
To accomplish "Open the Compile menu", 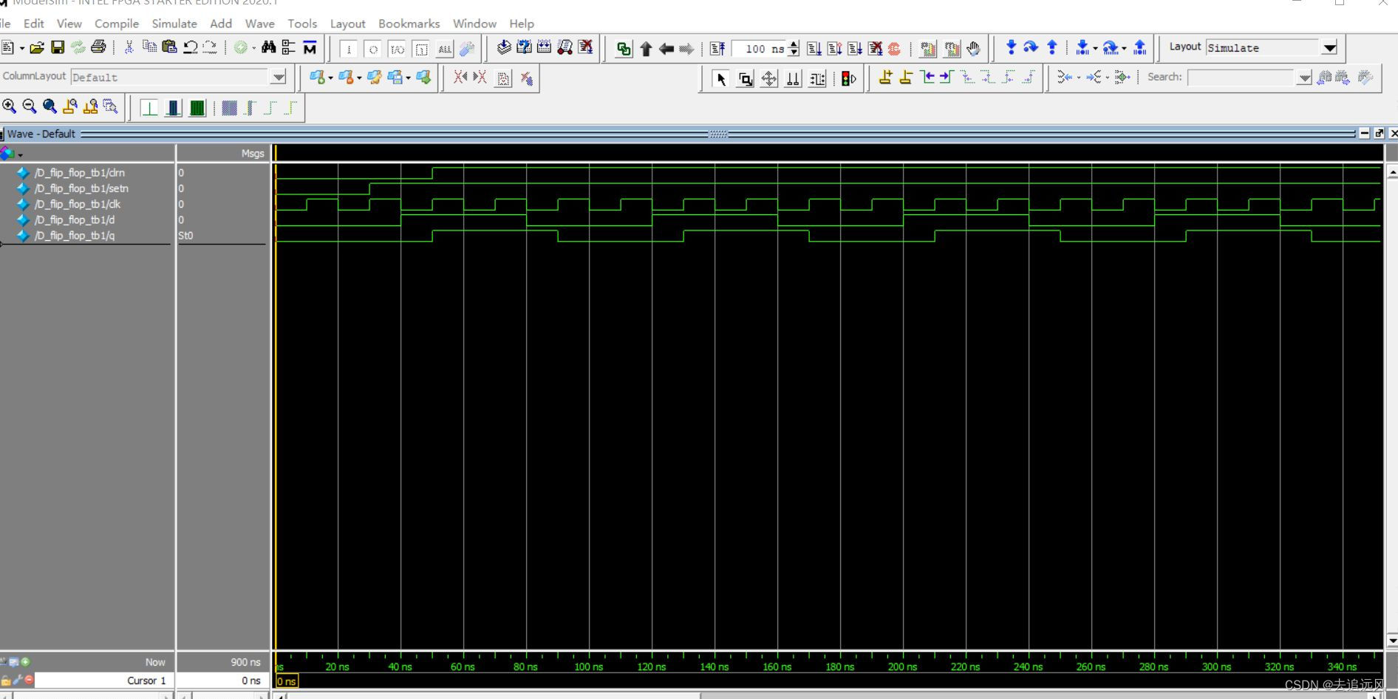I will click(117, 24).
